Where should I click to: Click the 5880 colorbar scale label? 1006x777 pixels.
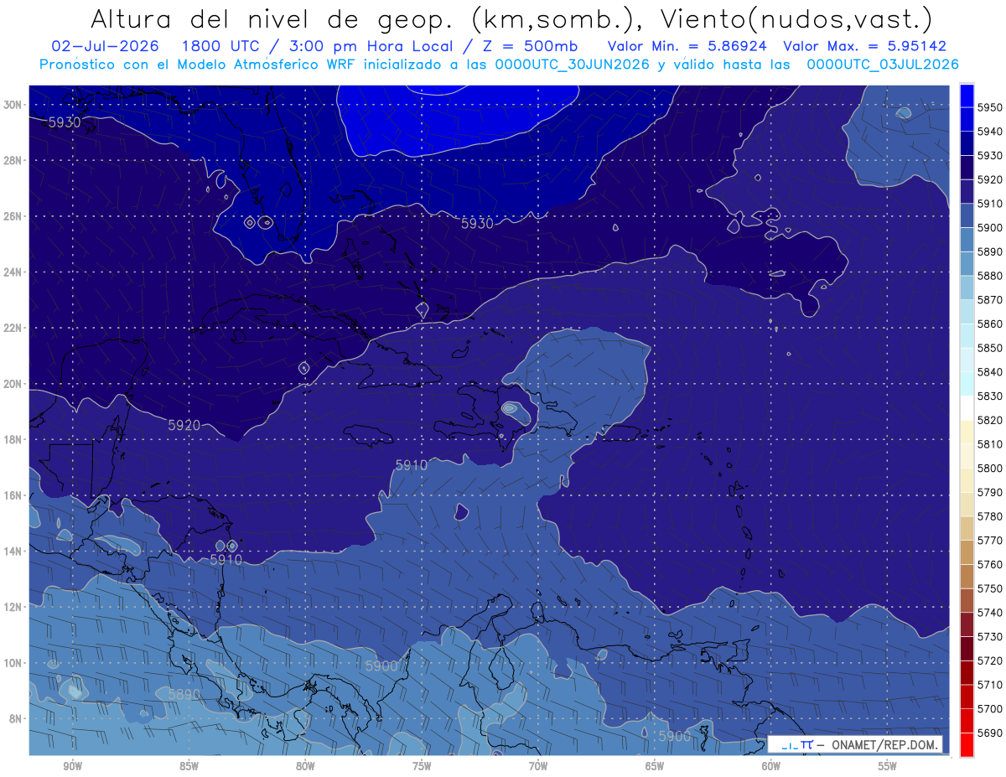[990, 276]
